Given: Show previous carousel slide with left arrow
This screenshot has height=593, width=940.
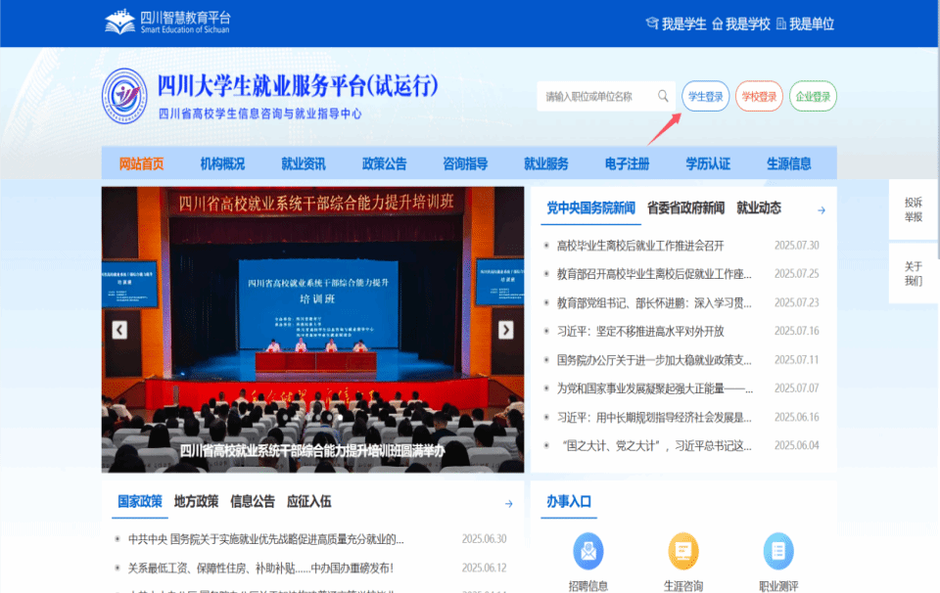Looking at the screenshot, I should click(119, 330).
